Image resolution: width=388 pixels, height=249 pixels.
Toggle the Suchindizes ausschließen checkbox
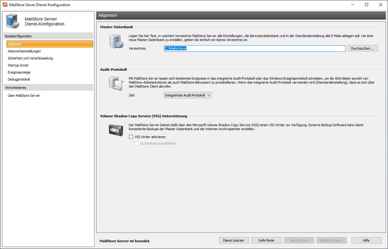click(x=137, y=143)
